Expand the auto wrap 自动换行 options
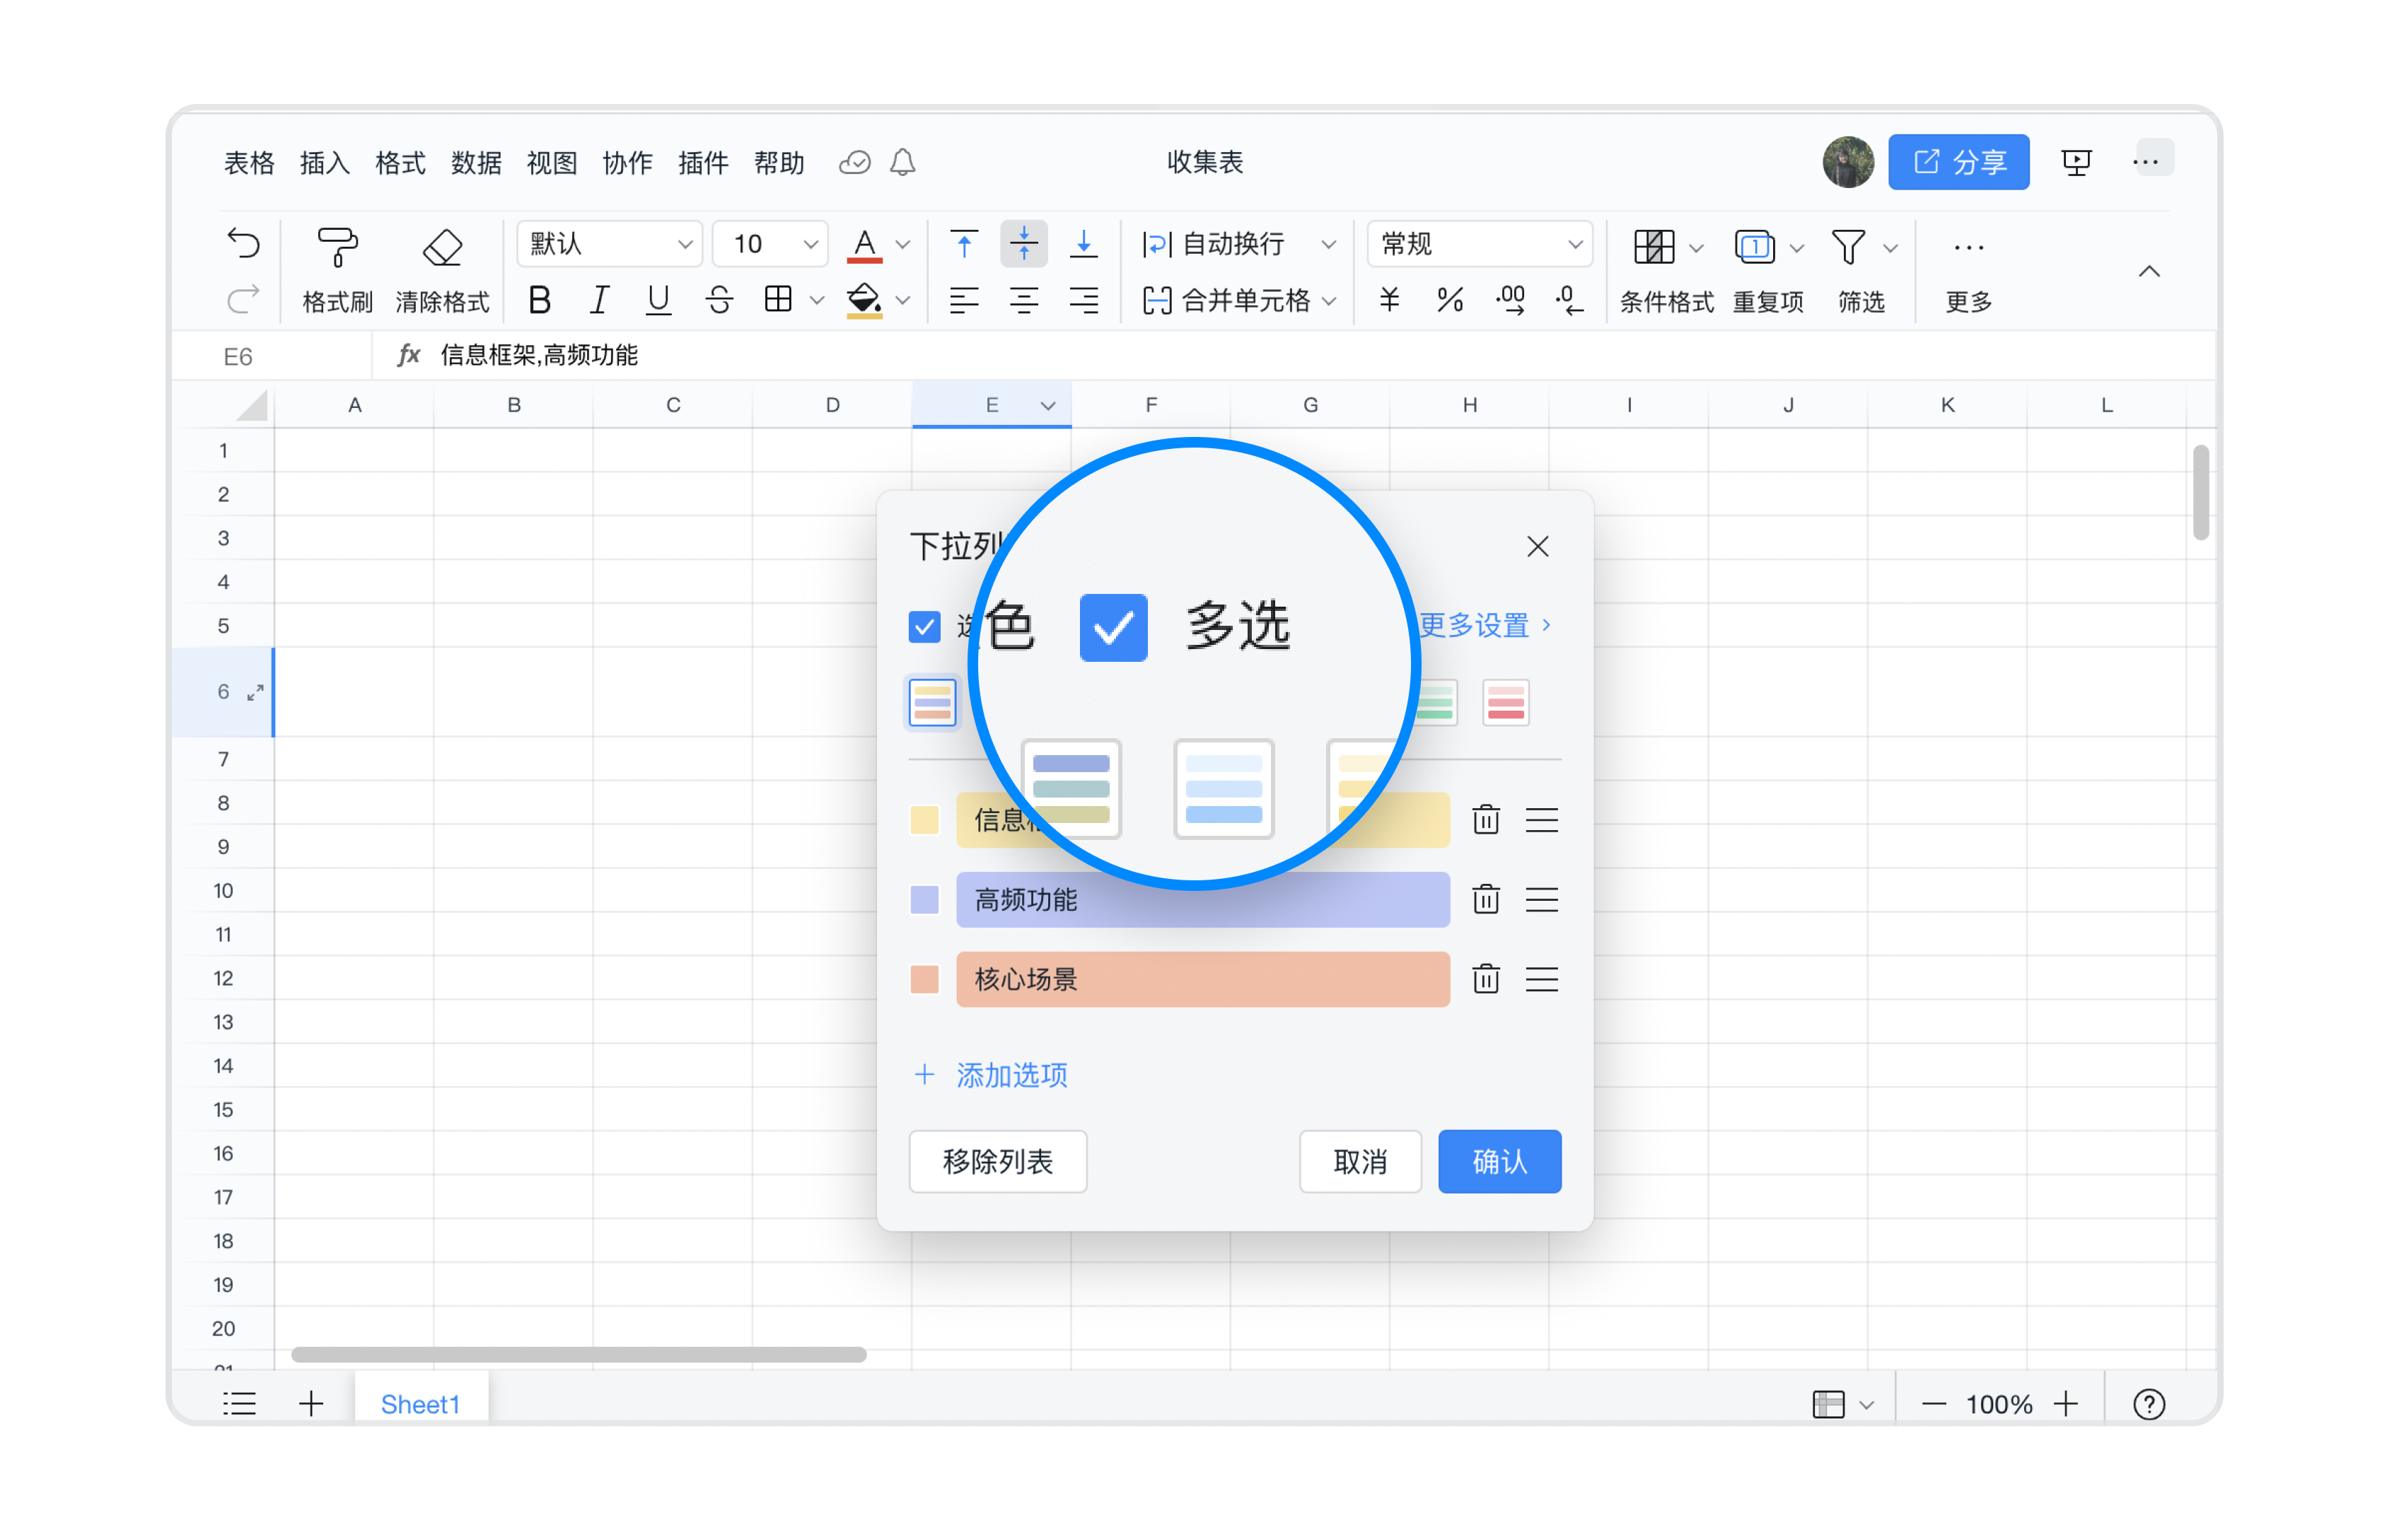The image size is (2387, 1540). 1328,245
